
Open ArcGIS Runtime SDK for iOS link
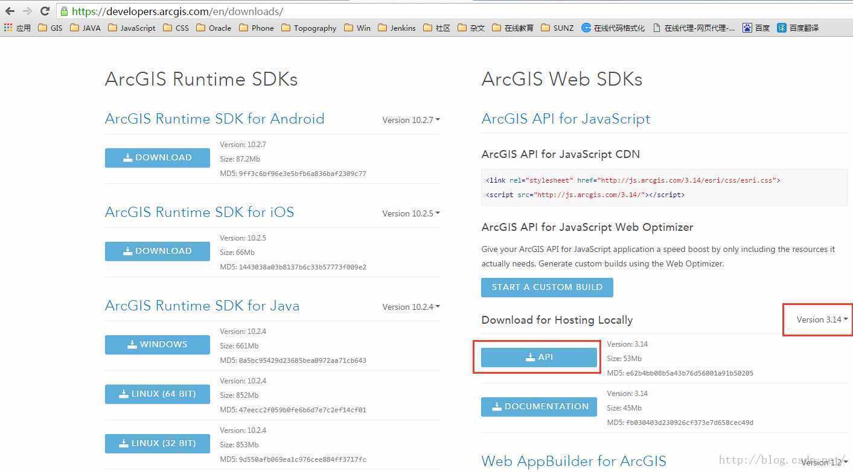point(200,212)
